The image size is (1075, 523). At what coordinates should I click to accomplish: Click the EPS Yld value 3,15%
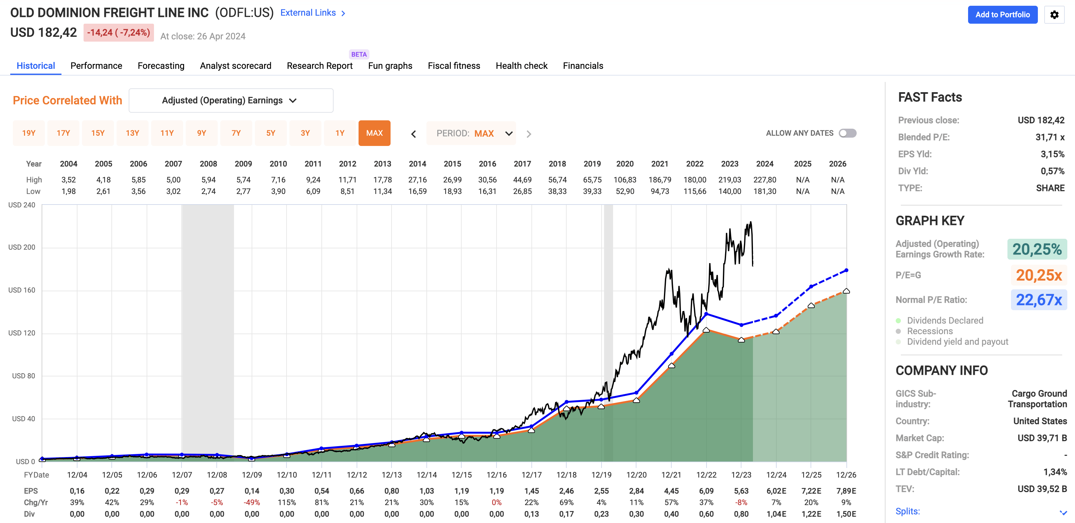[x=1053, y=154]
